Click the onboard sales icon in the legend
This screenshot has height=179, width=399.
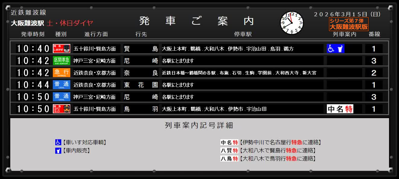coord(58,150)
